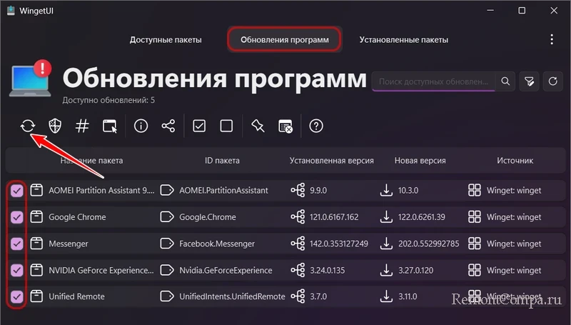Sort by Установленная версия column header

pyautogui.click(x=331, y=160)
